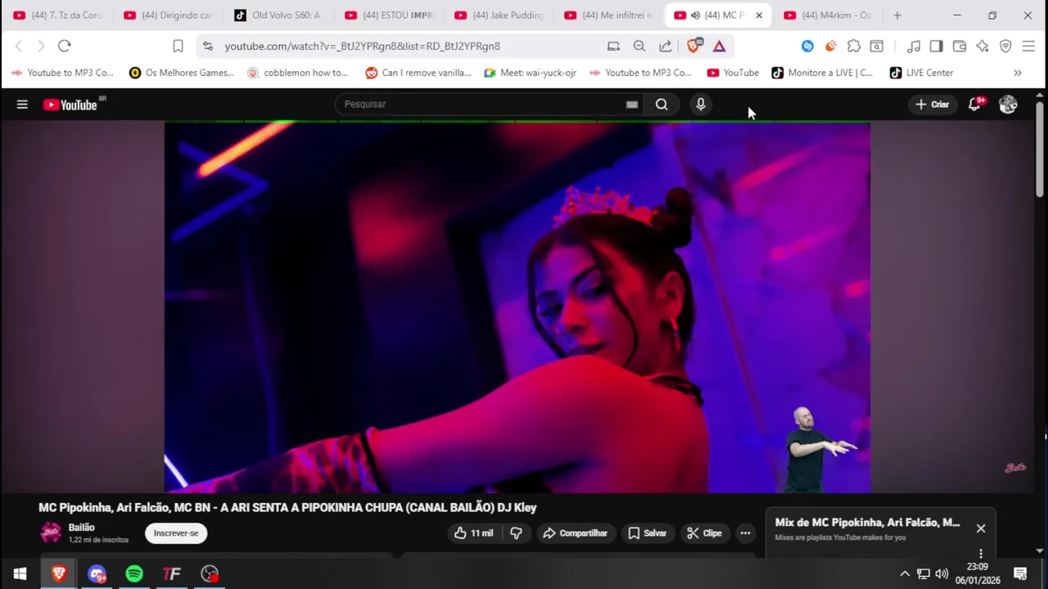Reload the page
Image resolution: width=1048 pixels, height=589 pixels.
[65, 46]
